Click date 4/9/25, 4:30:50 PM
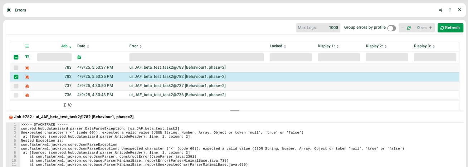468x167 pixels. click(x=95, y=86)
